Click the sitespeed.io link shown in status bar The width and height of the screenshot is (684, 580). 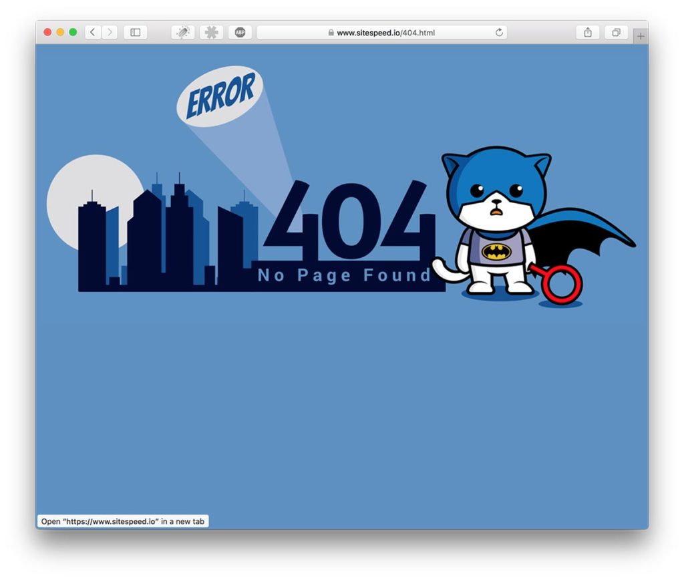point(124,521)
